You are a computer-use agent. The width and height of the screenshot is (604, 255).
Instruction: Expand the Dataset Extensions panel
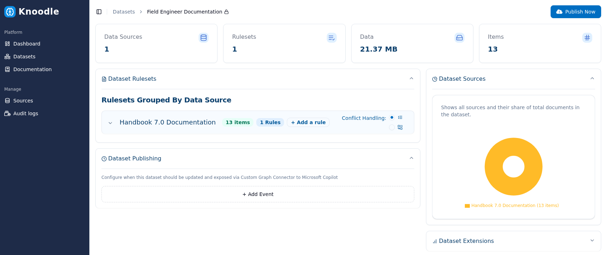[x=592, y=241]
